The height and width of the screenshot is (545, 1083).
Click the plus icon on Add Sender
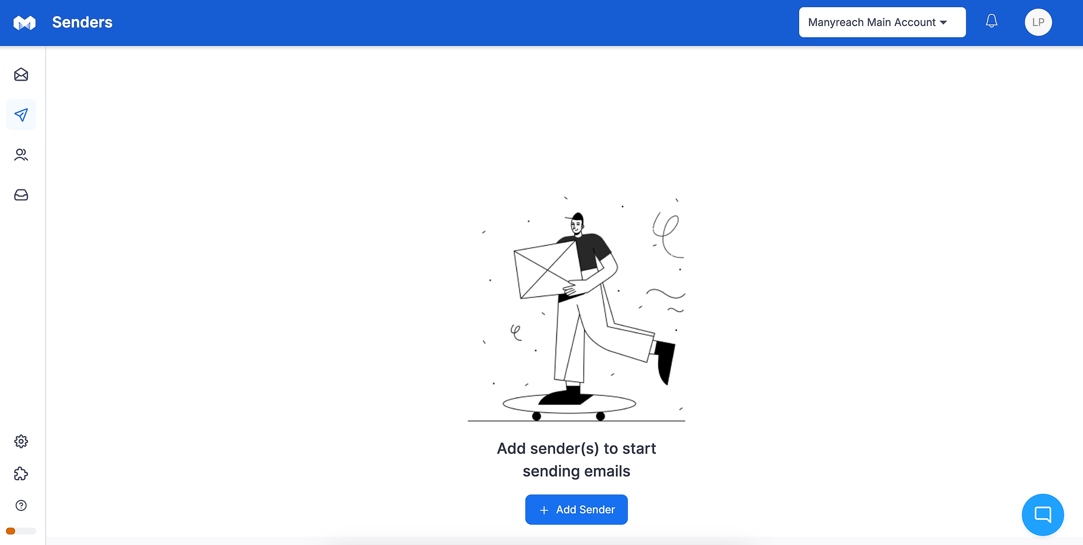pos(544,510)
